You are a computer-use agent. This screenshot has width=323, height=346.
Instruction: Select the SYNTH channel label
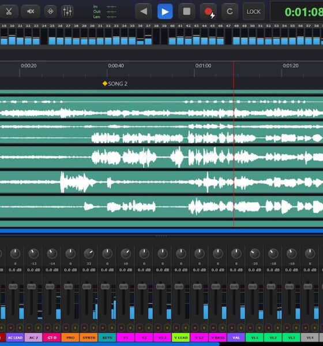click(x=89, y=337)
